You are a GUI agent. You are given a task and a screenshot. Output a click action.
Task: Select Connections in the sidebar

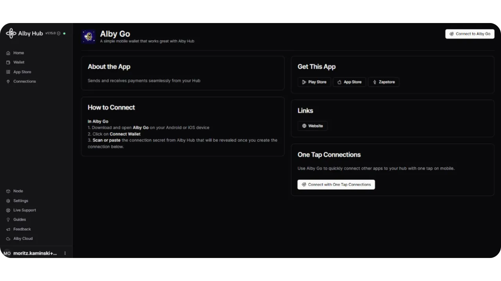click(24, 82)
